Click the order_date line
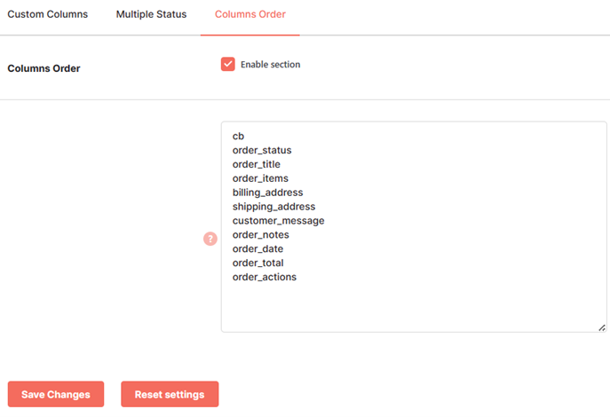This screenshot has height=417, width=610. click(x=257, y=248)
